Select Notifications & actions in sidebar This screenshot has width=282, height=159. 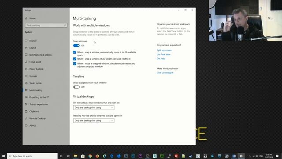pyautogui.click(x=41, y=55)
